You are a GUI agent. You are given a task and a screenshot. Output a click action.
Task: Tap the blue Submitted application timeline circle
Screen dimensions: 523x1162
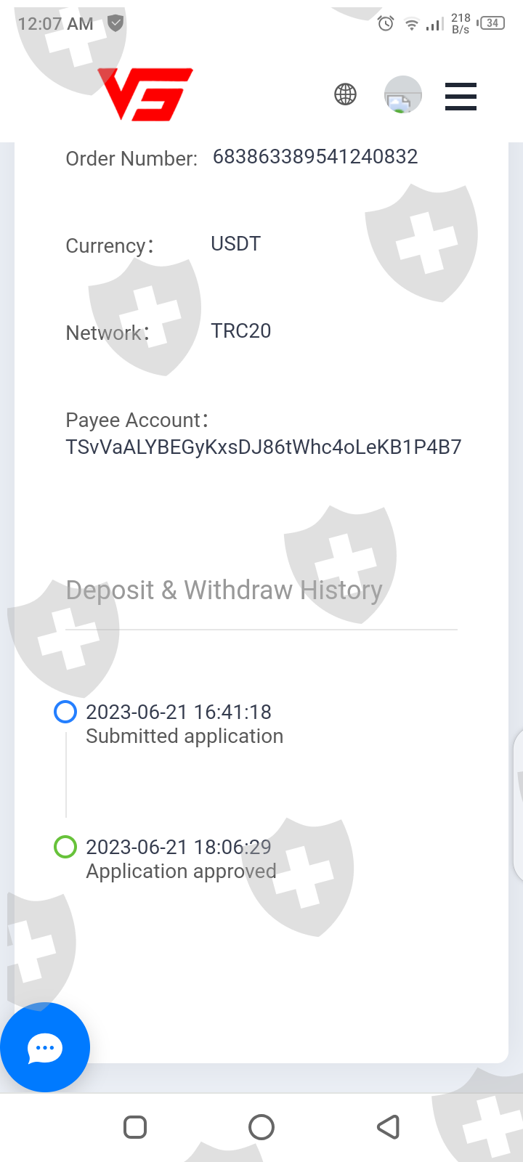tap(65, 712)
